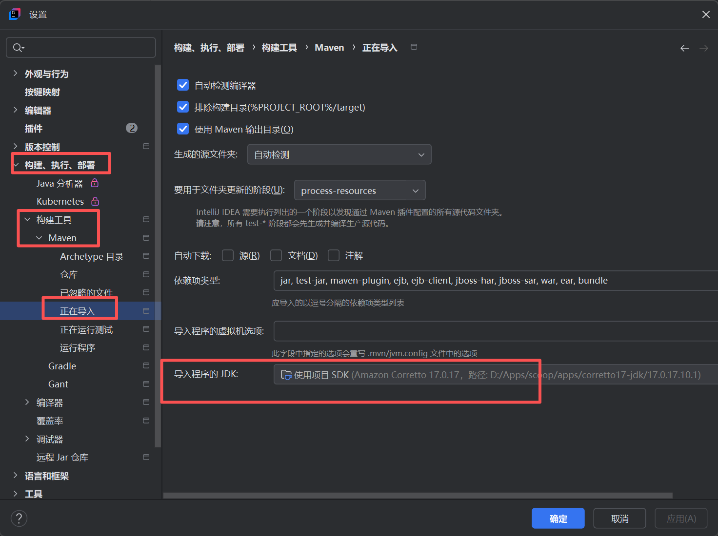Open Archetype 目录 settings page
The height and width of the screenshot is (536, 718).
[x=92, y=256]
